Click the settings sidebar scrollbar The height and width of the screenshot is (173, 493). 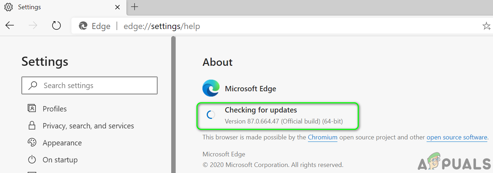pyautogui.click(x=173, y=106)
